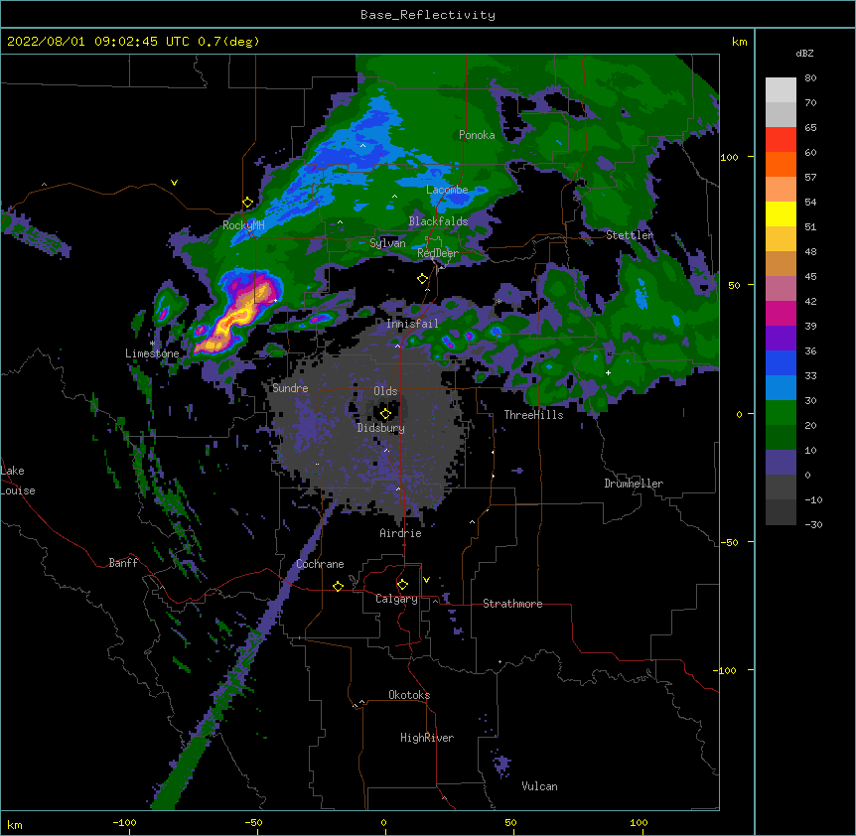Click the yellow V marker east of Calgary
The height and width of the screenshot is (836, 856).
426,580
